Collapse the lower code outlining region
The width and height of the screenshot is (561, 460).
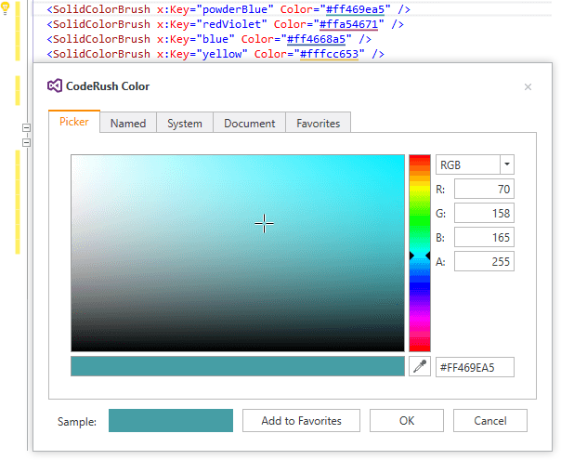27,143
